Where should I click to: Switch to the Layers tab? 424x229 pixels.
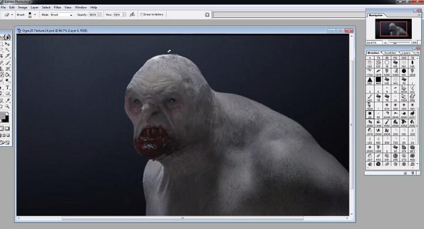pos(406,53)
